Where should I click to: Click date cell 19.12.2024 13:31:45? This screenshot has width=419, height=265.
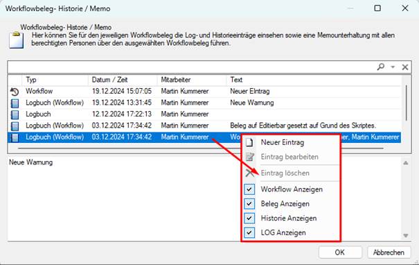(122, 103)
